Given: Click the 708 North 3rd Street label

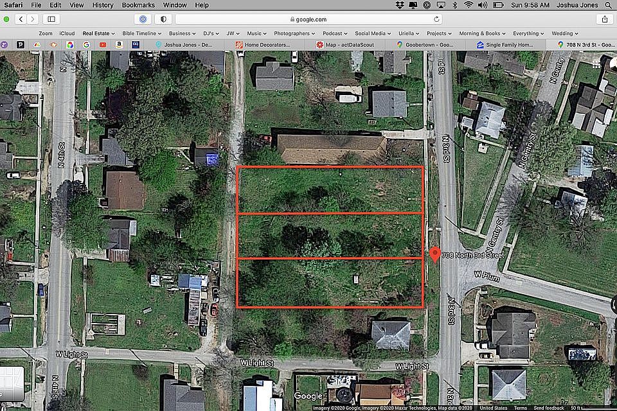Looking at the screenshot, I should click(472, 255).
